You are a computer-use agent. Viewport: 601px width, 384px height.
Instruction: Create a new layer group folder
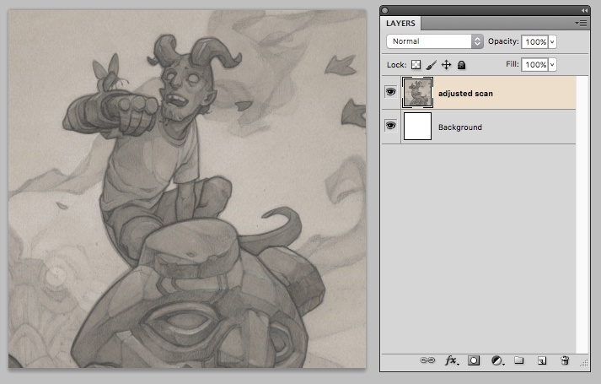519,360
